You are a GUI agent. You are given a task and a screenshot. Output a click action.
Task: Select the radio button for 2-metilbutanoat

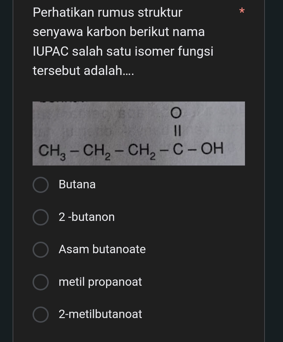coord(41,314)
